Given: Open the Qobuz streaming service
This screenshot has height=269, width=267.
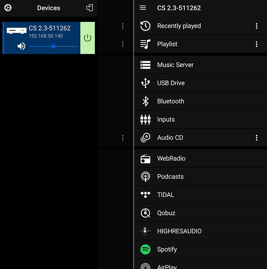Looking at the screenshot, I should [200, 213].
